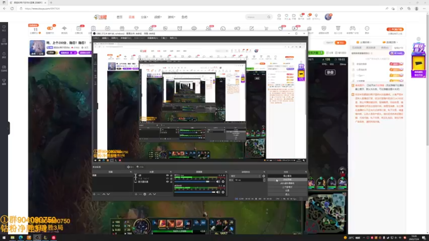Open 编辑(E) menu in OBS
This screenshot has height=241, width=429.
(x=105, y=38)
